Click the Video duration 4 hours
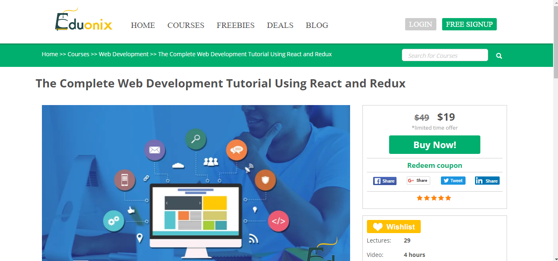Screen dimensions: 558x261 [414, 255]
